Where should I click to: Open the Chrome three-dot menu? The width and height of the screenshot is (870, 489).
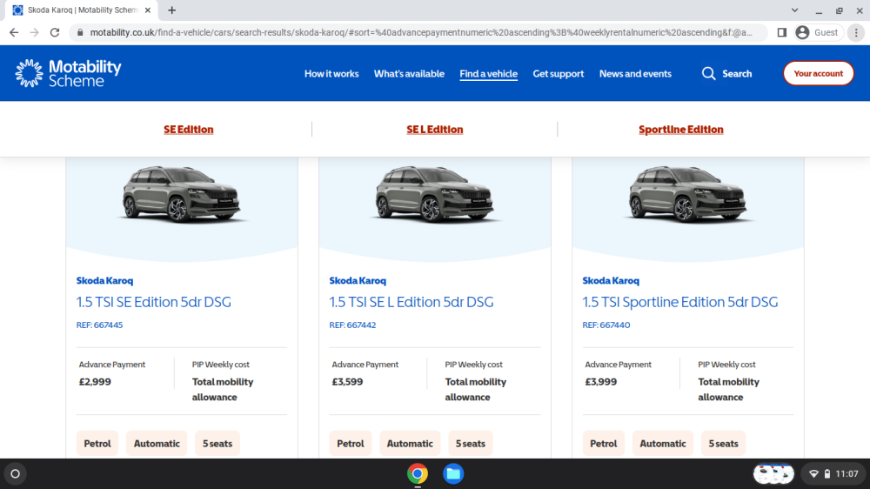coord(856,33)
